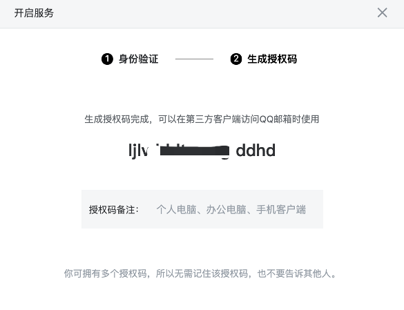Click the 'ddhd' segment of the authorization code

[256, 151]
